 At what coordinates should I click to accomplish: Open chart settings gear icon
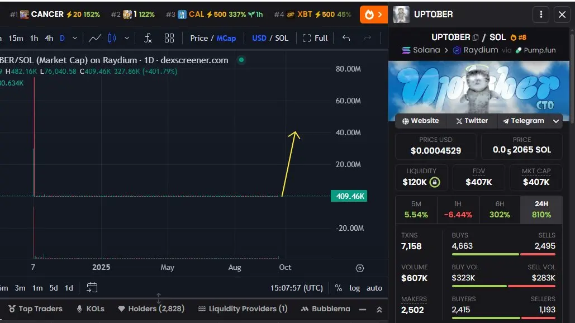[x=360, y=268]
